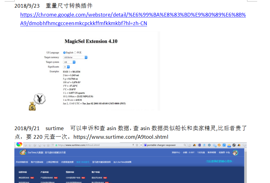The height and width of the screenshot is (183, 270).
Task: Click the browser forward arrow
Action: click(x=30, y=145)
